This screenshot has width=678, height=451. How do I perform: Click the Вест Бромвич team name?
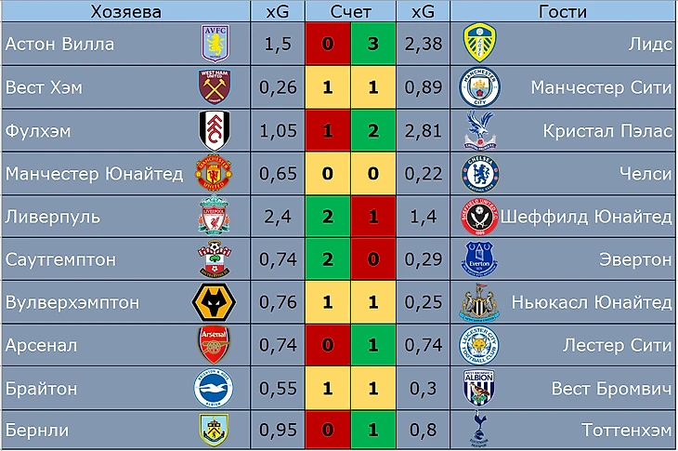coord(611,389)
